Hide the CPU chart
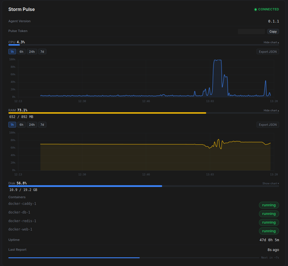This screenshot has height=266, width=288. 271,42
